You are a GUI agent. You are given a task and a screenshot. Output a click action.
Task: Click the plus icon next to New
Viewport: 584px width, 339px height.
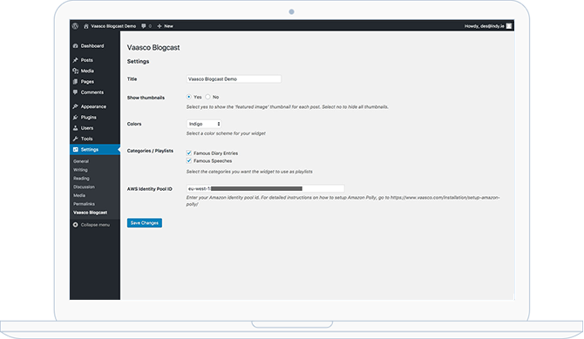tap(160, 26)
